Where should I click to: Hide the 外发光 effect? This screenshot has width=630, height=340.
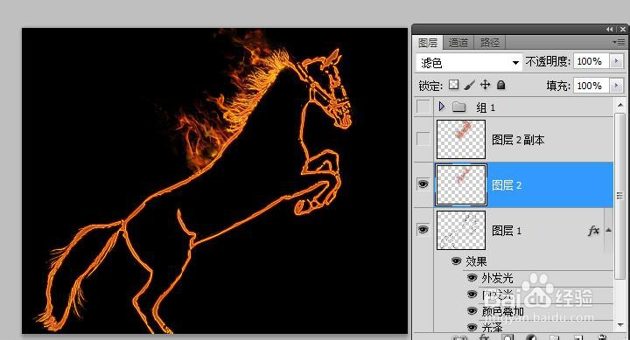[472, 278]
